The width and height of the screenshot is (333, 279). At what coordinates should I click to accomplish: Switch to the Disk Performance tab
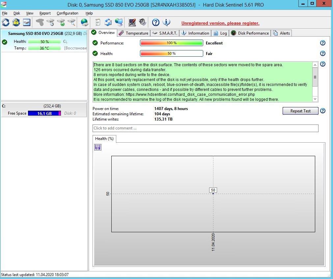tap(250, 33)
